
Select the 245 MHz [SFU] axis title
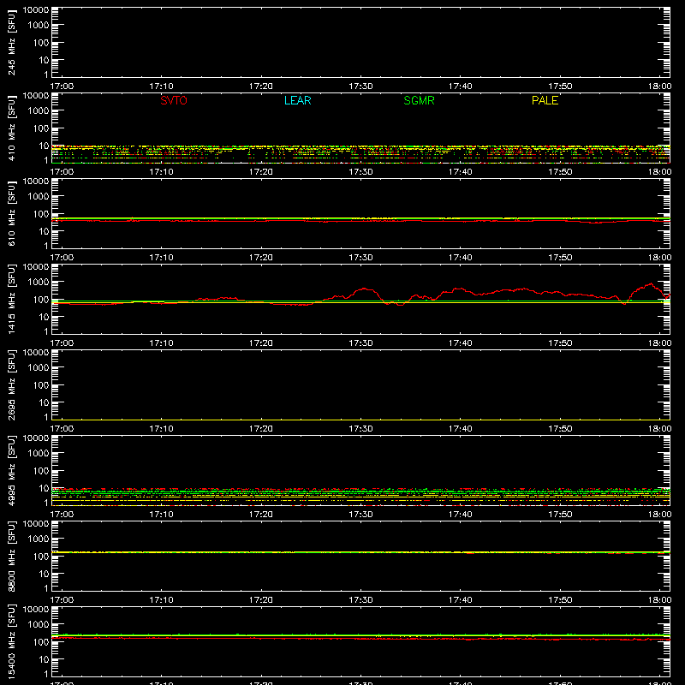pyautogui.click(x=12, y=43)
